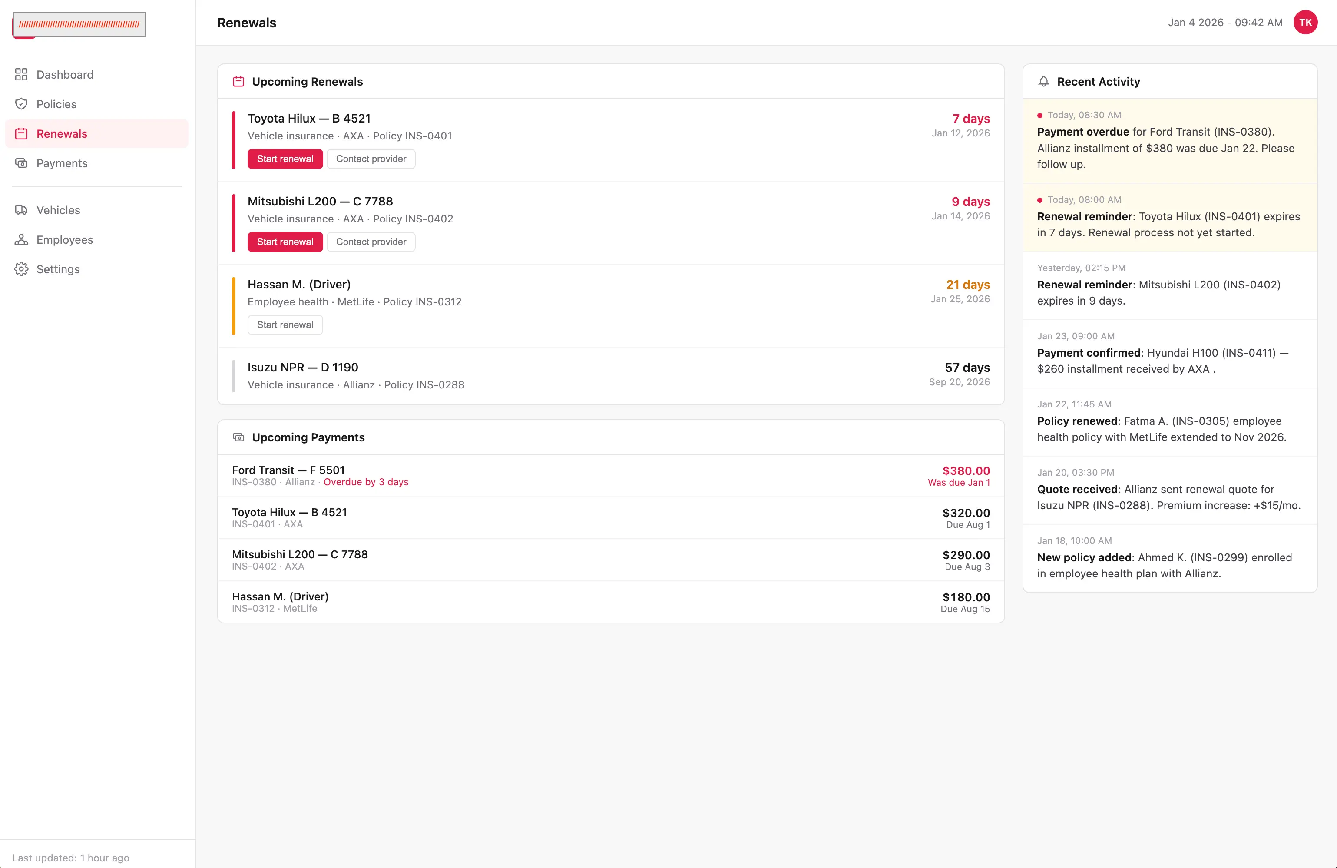Viewport: 1337px width, 868px height.
Task: Click the Upcoming Renewals calendar header icon
Action: [x=238, y=82]
